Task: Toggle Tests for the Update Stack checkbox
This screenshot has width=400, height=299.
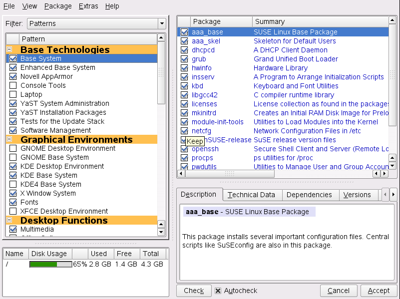Action: coord(13,121)
